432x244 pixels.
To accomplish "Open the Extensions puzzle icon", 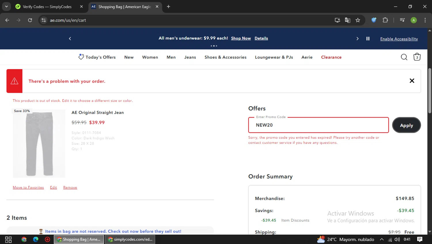I will click(385, 20).
